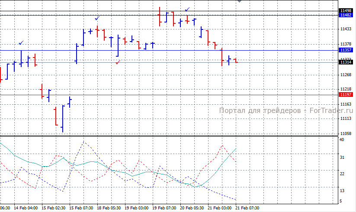356x212 pixels.
Task: Select the black 11314 current price tag
Action: point(346,62)
